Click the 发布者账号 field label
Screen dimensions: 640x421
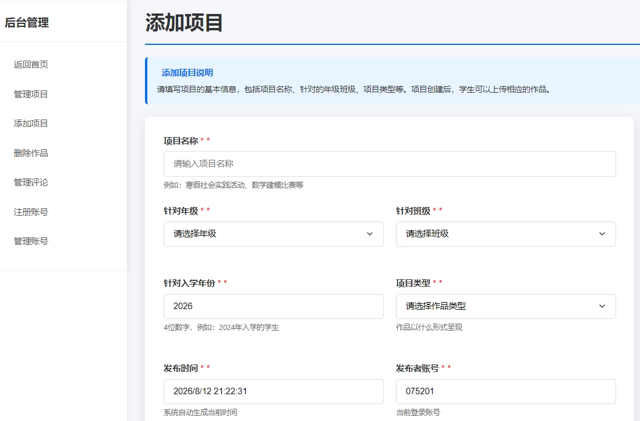417,369
